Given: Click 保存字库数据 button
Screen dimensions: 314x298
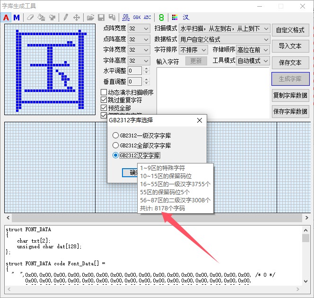Looking at the screenshot, I should [x=290, y=111].
